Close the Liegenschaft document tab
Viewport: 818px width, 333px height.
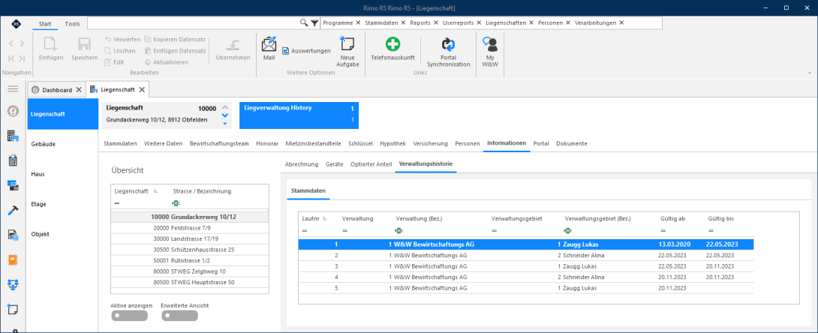click(x=143, y=90)
